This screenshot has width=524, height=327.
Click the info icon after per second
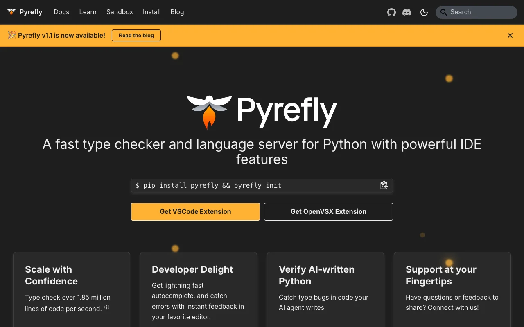[107, 307]
